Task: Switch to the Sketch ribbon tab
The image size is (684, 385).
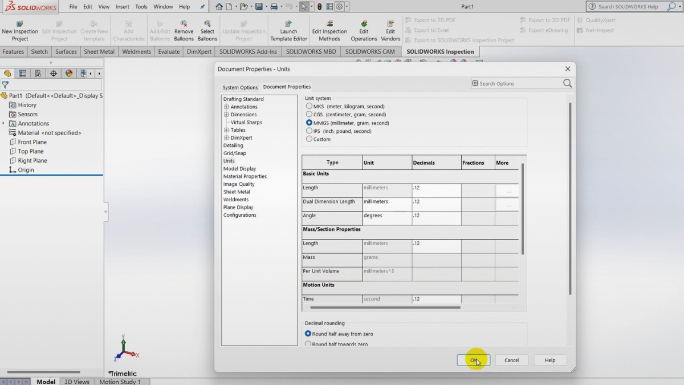Action: click(39, 51)
